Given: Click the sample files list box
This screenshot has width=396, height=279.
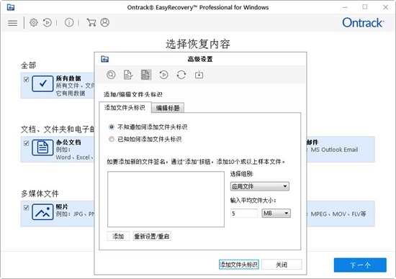Looking at the screenshot, I should click(166, 199).
